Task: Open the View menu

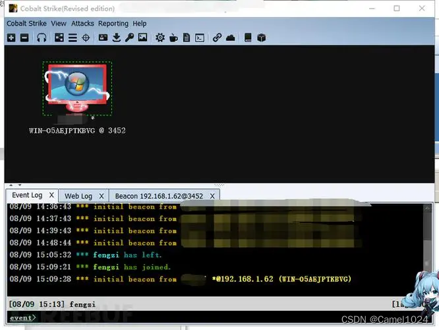Action: [x=59, y=24]
